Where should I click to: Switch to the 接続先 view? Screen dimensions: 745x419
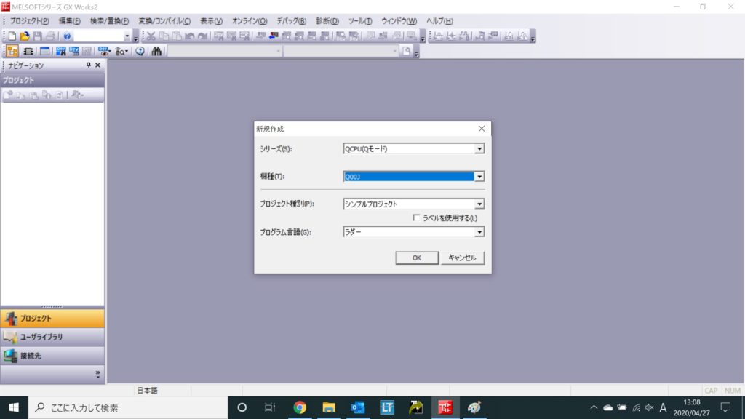tap(52, 355)
